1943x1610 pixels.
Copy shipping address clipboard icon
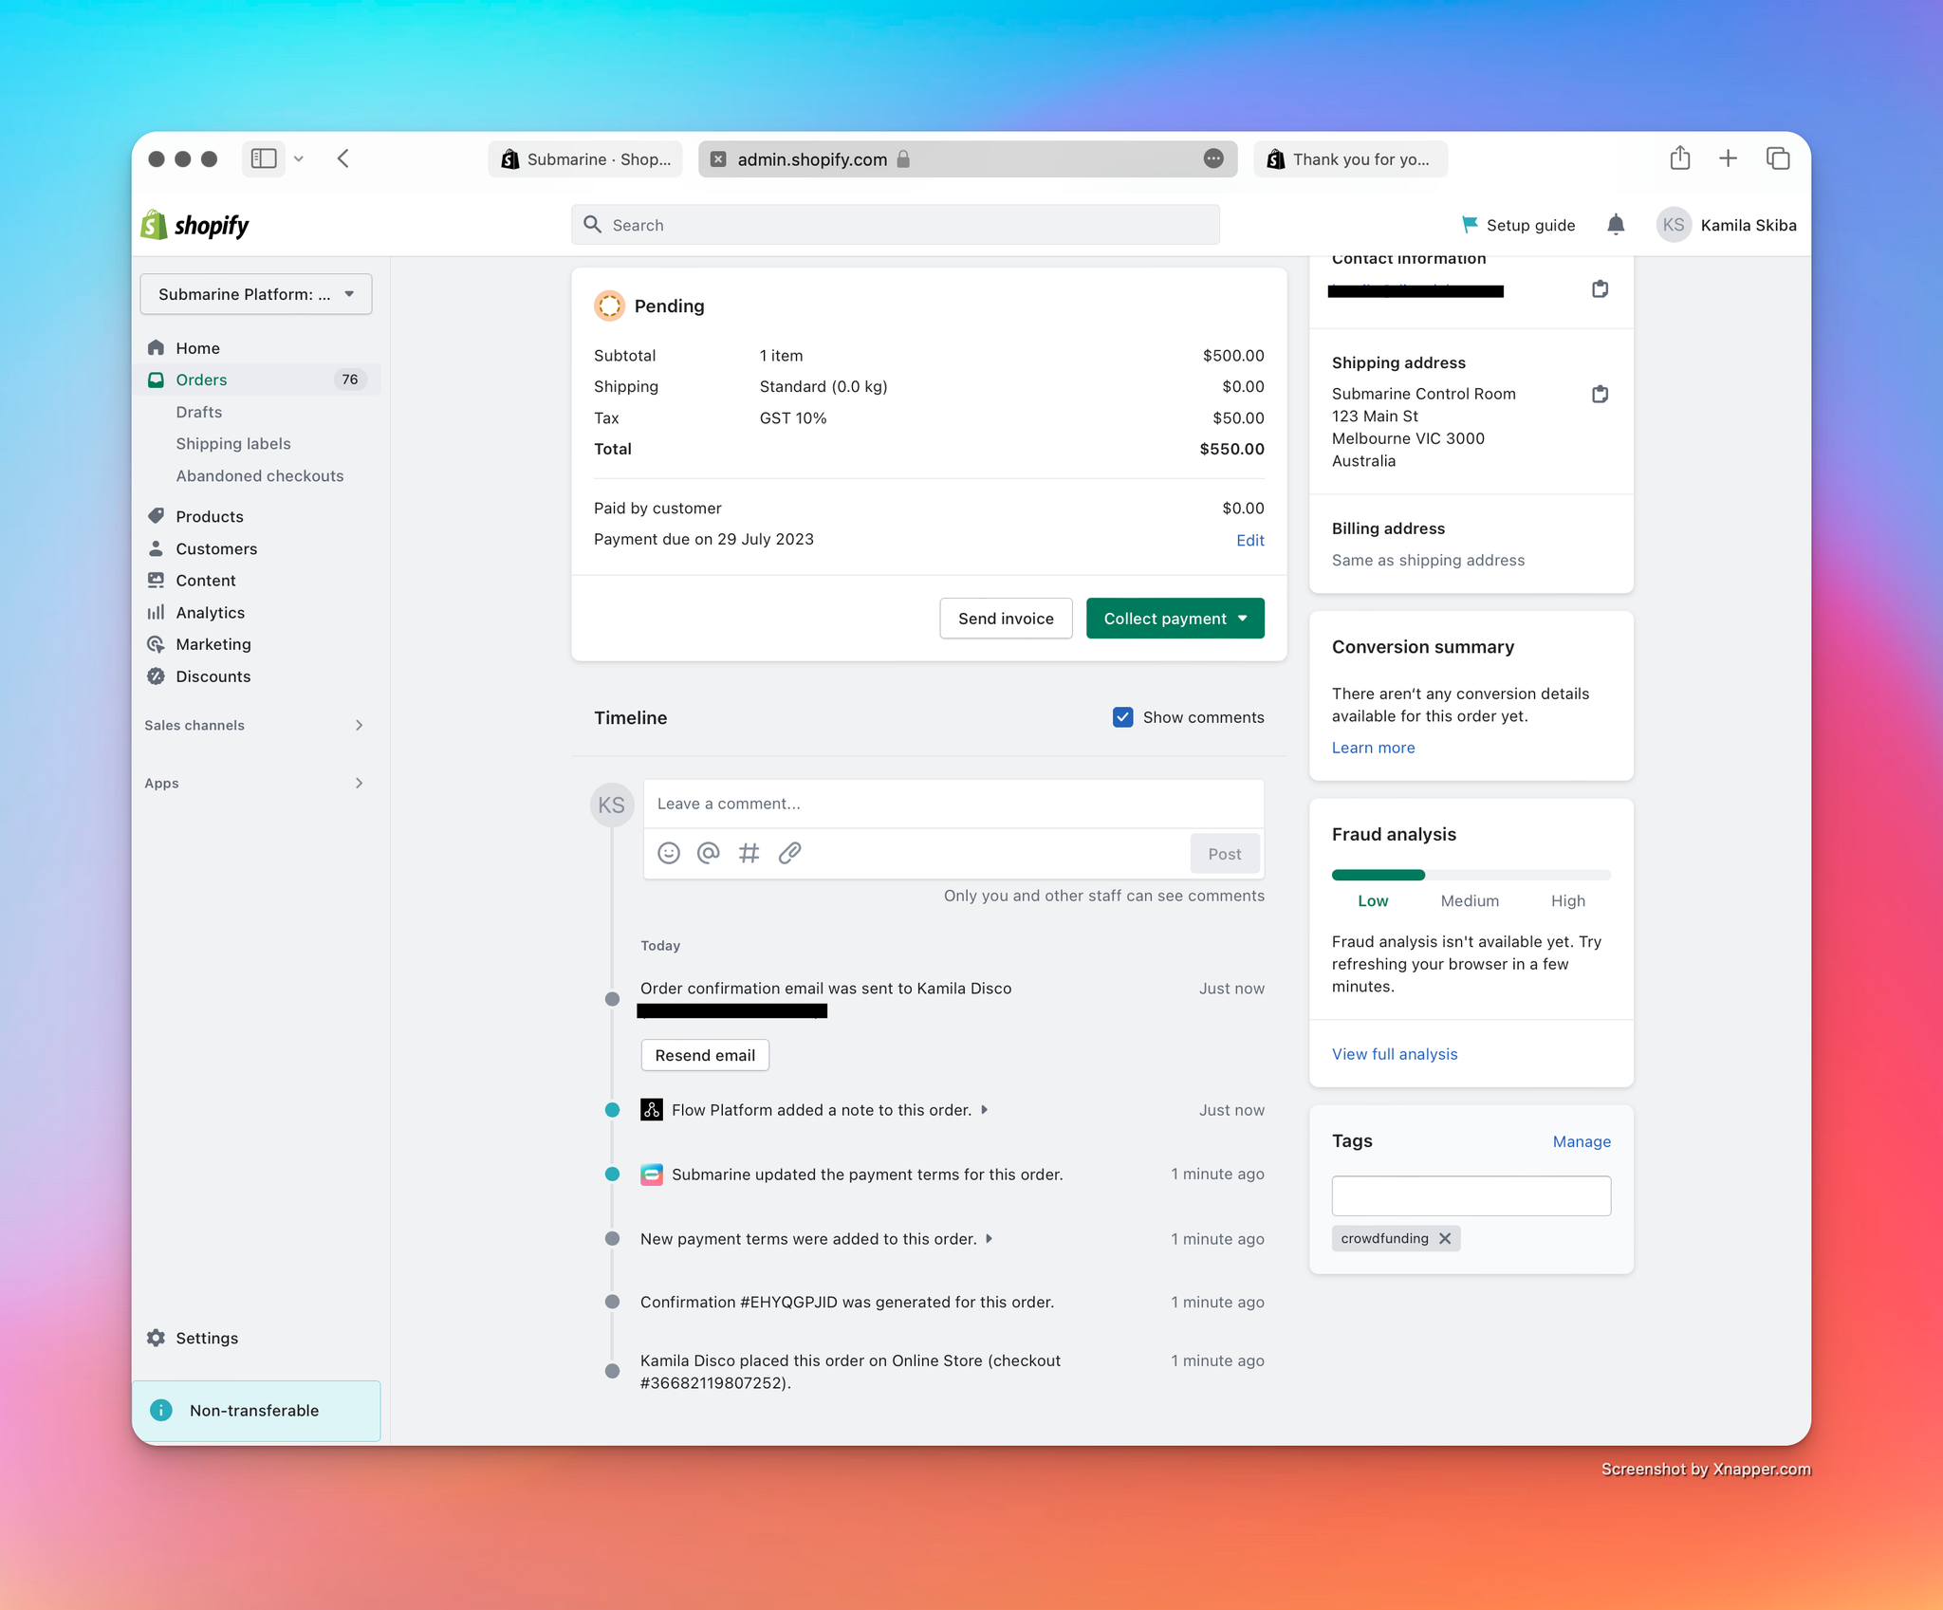1600,394
